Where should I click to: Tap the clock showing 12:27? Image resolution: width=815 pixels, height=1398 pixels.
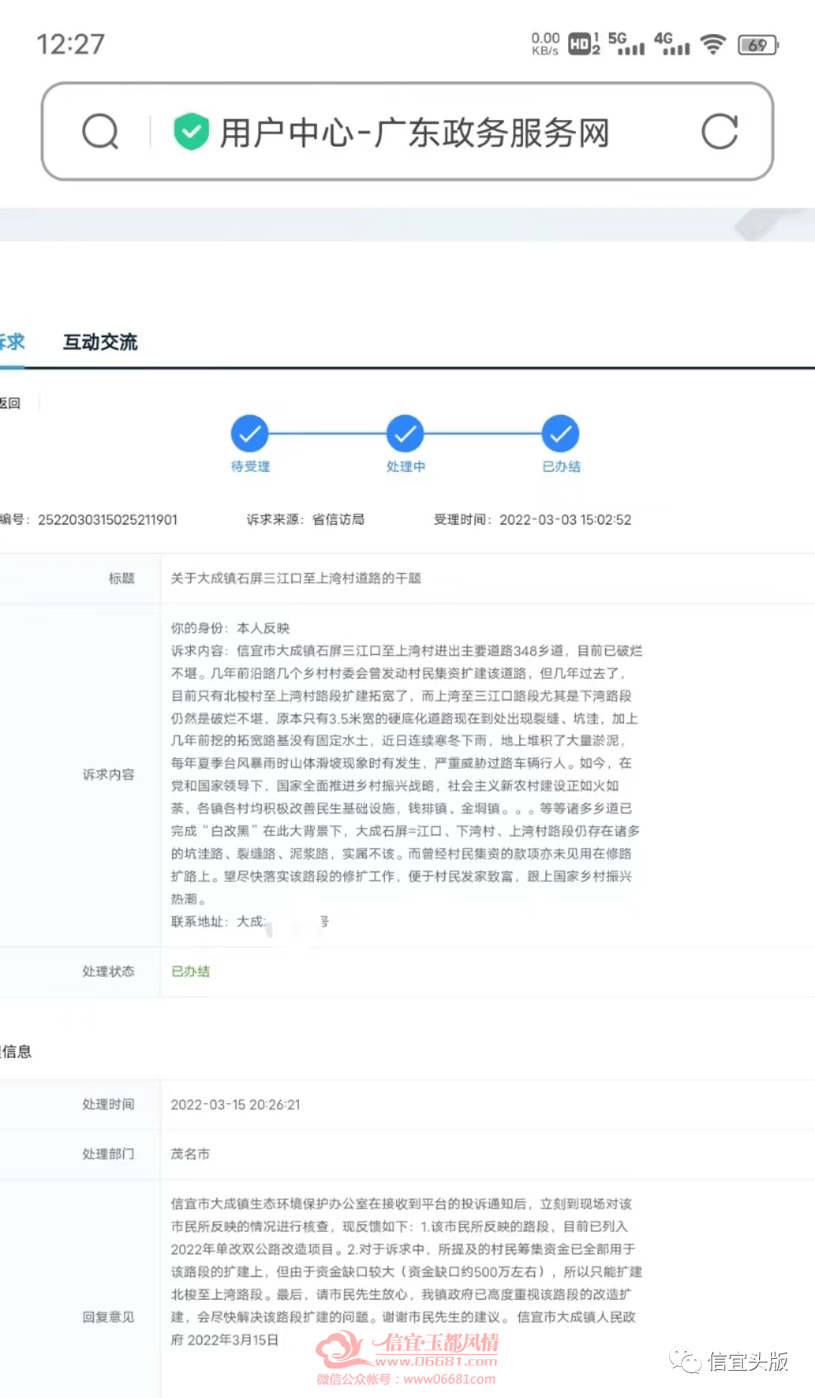click(x=71, y=45)
